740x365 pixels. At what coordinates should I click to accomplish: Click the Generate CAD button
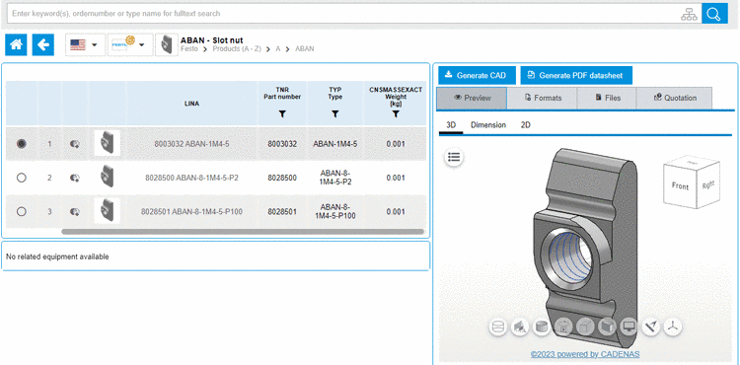click(x=477, y=75)
